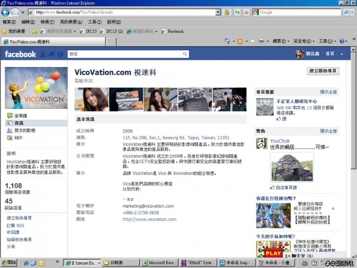Click the red Stop loading icon
The width and height of the screenshot is (357, 268).
[x=247, y=12]
